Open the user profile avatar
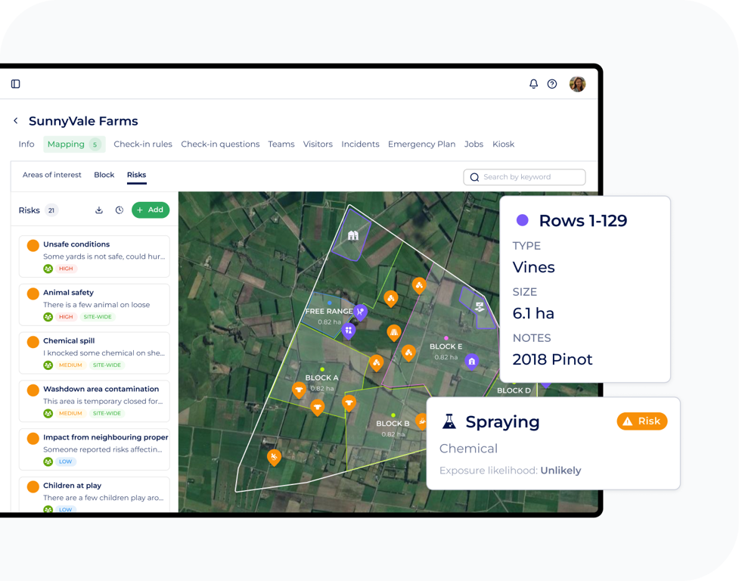 577,84
